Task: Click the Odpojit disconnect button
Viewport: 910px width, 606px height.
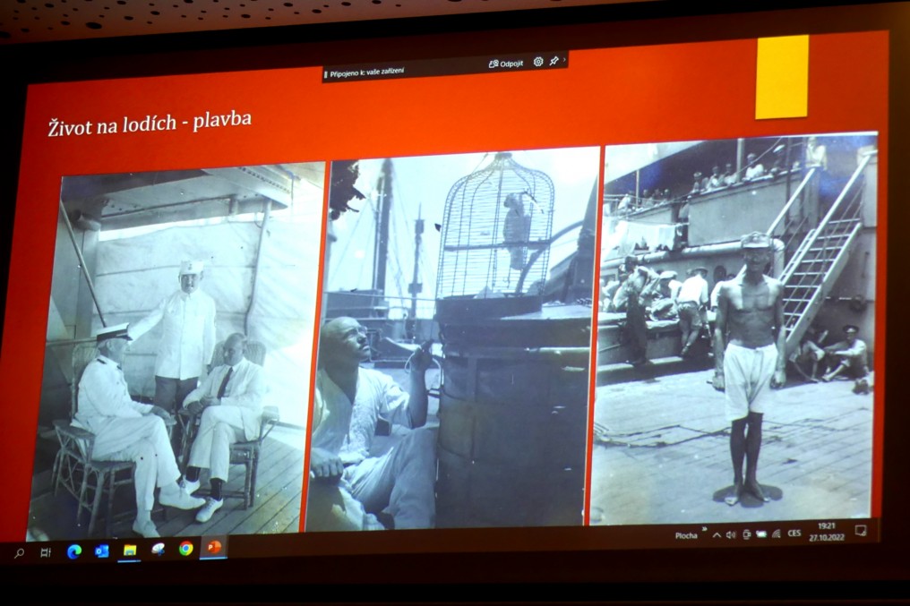Action: click(506, 64)
